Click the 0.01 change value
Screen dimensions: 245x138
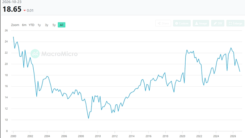pyautogui.click(x=30, y=10)
